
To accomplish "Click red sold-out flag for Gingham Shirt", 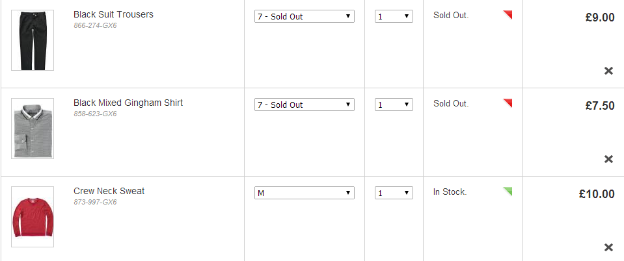I will pyautogui.click(x=508, y=102).
